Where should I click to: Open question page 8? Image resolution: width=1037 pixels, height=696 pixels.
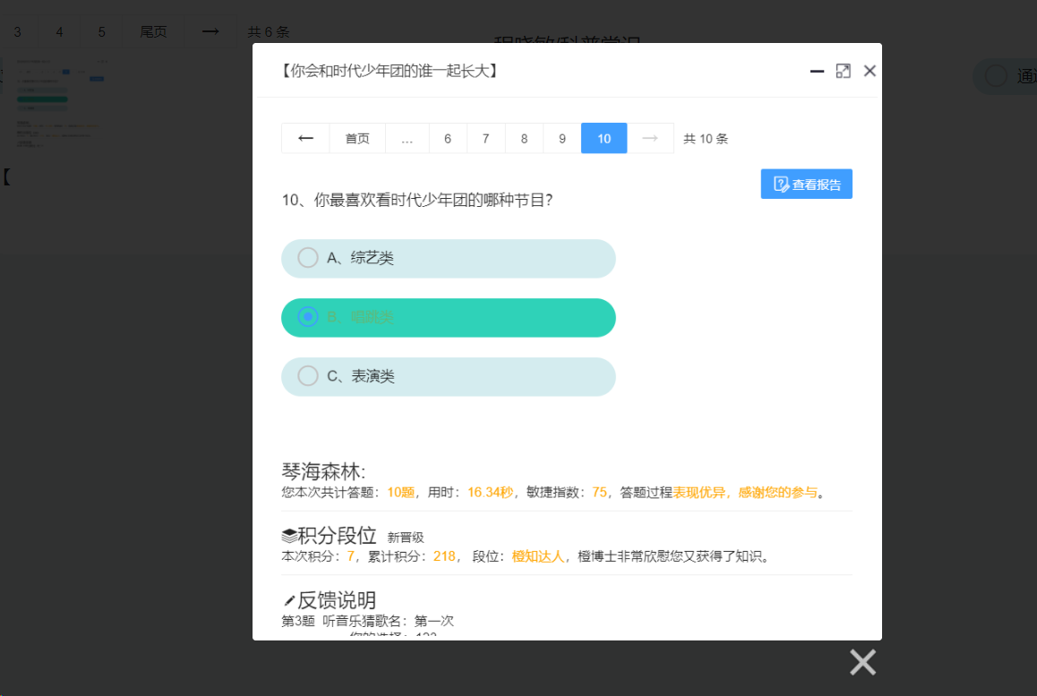525,138
